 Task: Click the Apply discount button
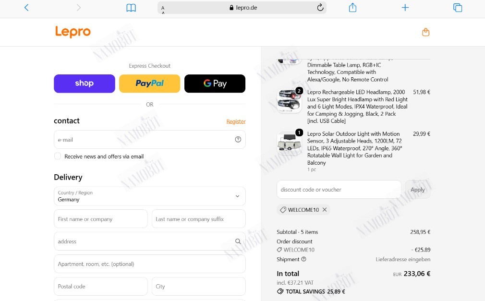(418, 190)
